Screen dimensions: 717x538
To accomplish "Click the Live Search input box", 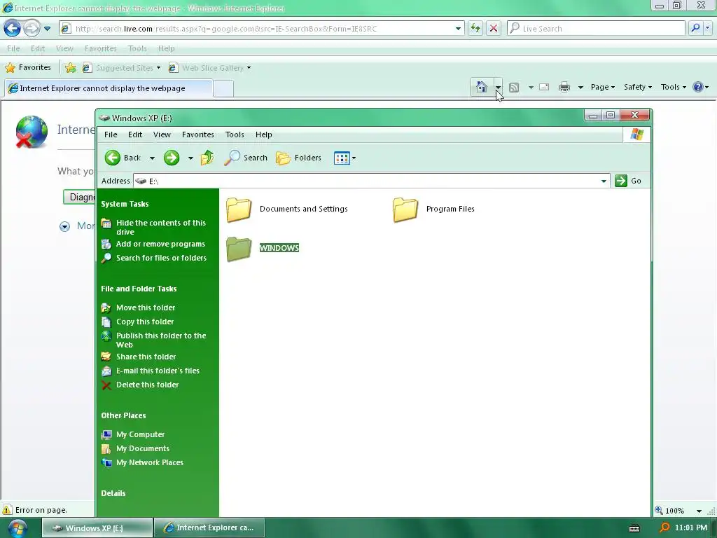I will point(596,28).
